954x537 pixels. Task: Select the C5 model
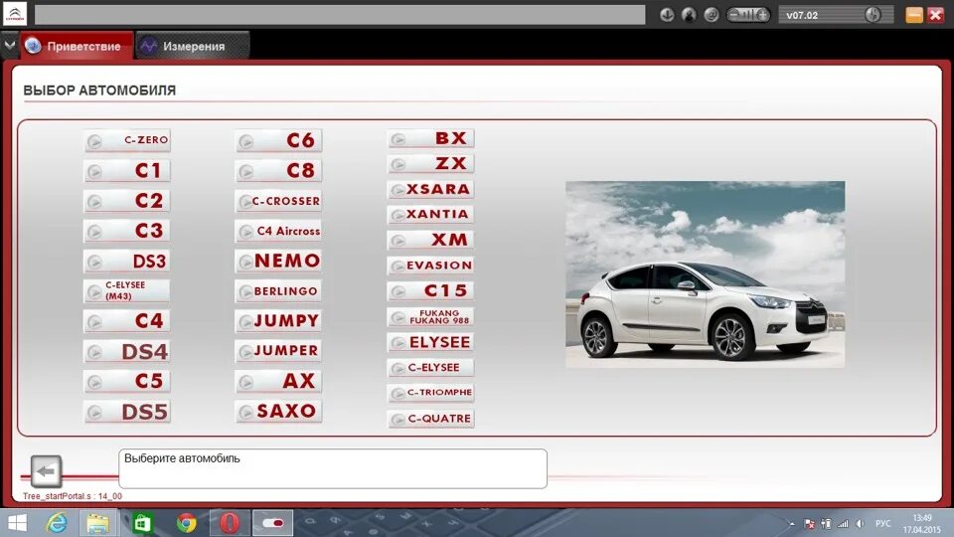coord(127,381)
